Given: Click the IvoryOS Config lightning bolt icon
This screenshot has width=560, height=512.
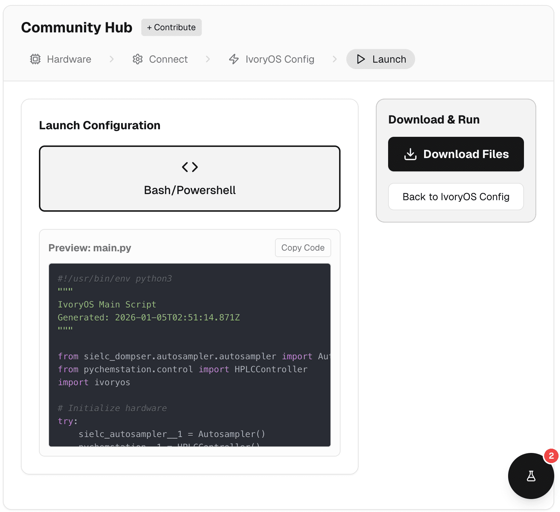Looking at the screenshot, I should click(x=234, y=59).
